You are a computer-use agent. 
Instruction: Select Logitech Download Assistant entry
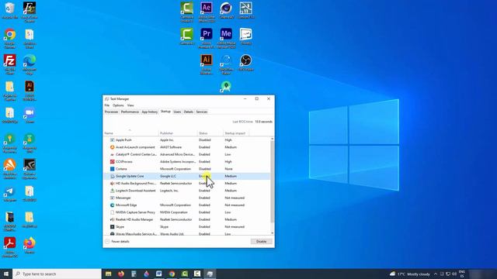[187, 191]
